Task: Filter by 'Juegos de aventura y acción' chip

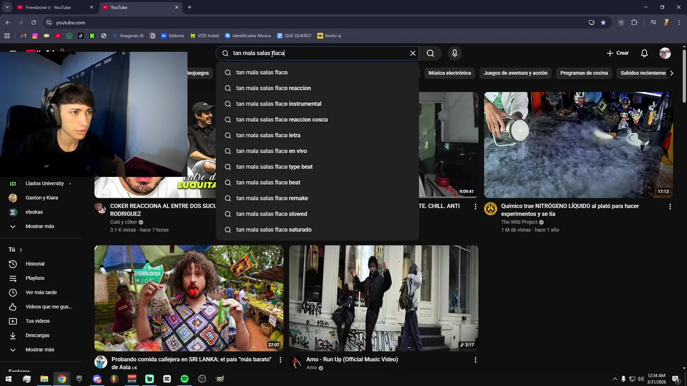Action: point(516,73)
